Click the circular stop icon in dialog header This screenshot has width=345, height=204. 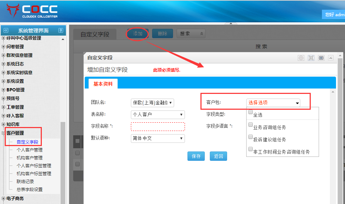click(x=301, y=58)
